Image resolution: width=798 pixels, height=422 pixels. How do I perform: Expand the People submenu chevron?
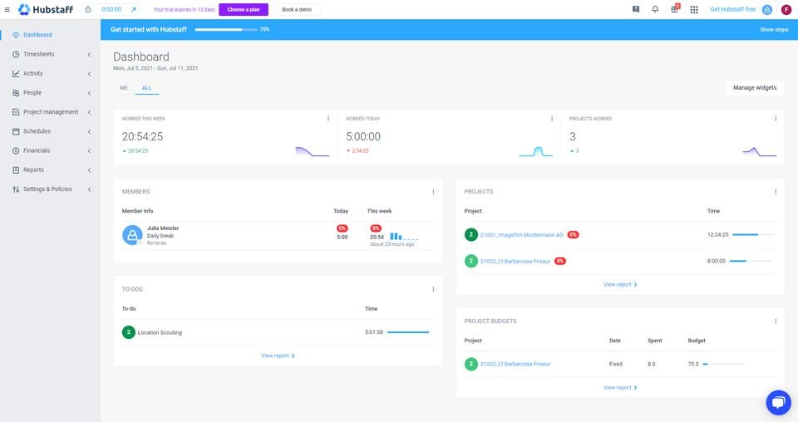(89, 93)
